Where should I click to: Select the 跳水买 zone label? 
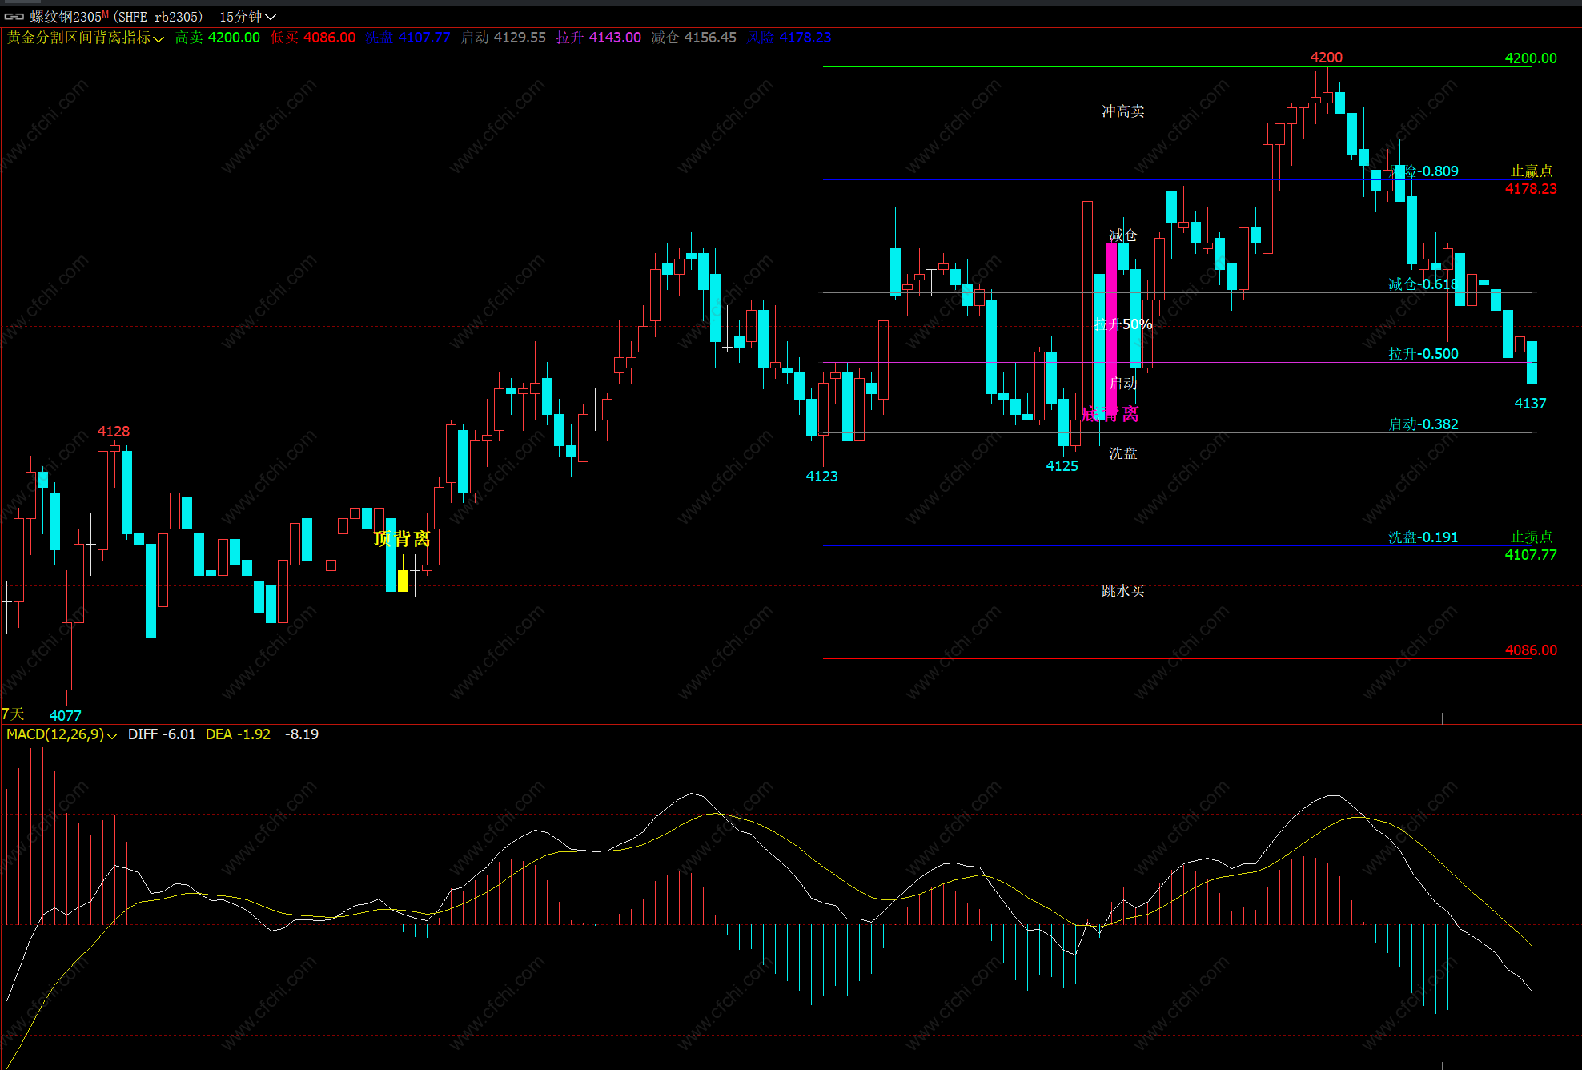(x=1122, y=591)
